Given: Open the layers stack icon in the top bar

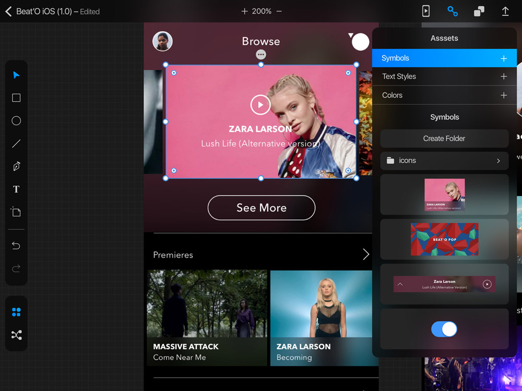Looking at the screenshot, I should tap(479, 11).
